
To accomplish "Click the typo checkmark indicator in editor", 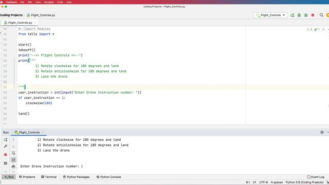I will tap(317, 30).
